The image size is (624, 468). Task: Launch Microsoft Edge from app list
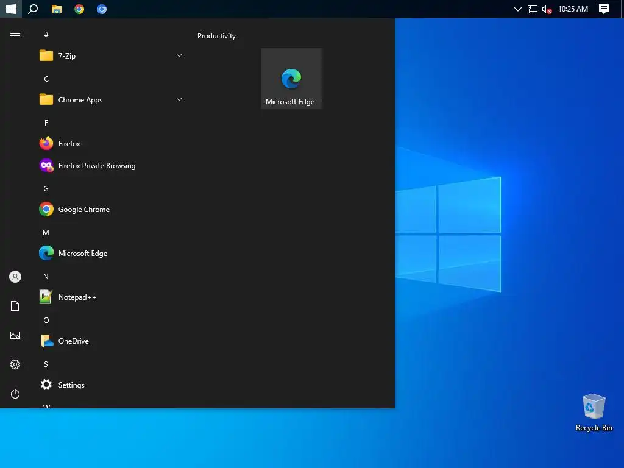coord(112,253)
